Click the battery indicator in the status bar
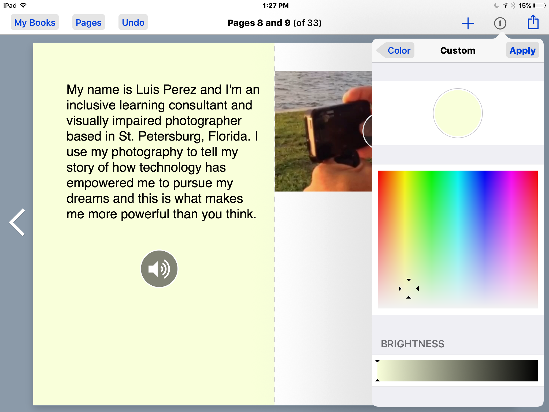The height and width of the screenshot is (412, 549). click(539, 5)
